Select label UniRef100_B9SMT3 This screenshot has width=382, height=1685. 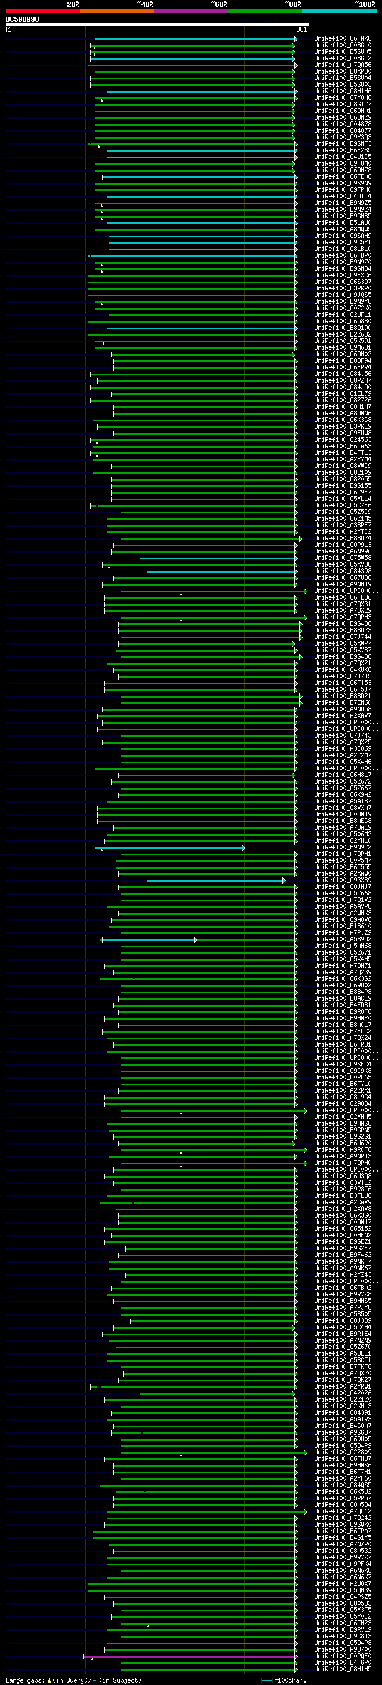pyautogui.click(x=343, y=144)
